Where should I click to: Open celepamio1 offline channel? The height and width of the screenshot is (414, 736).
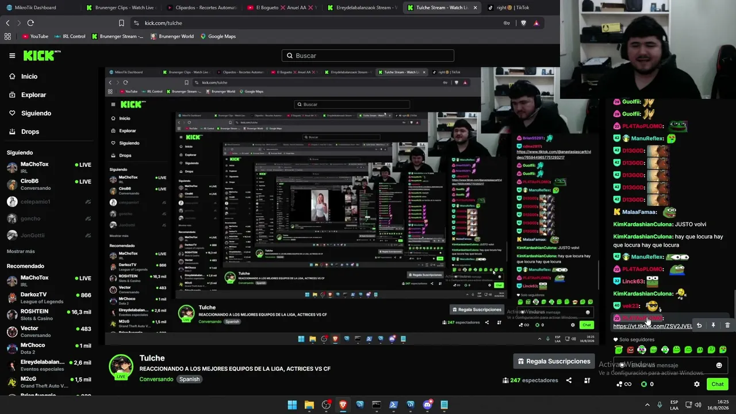pos(49,202)
